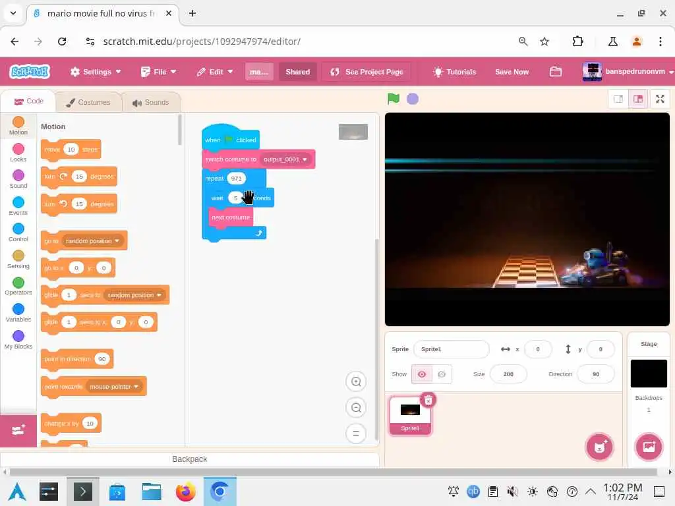Screen dimensions: 675x506
Task: Click the sprite Size field
Action: pos(508,374)
